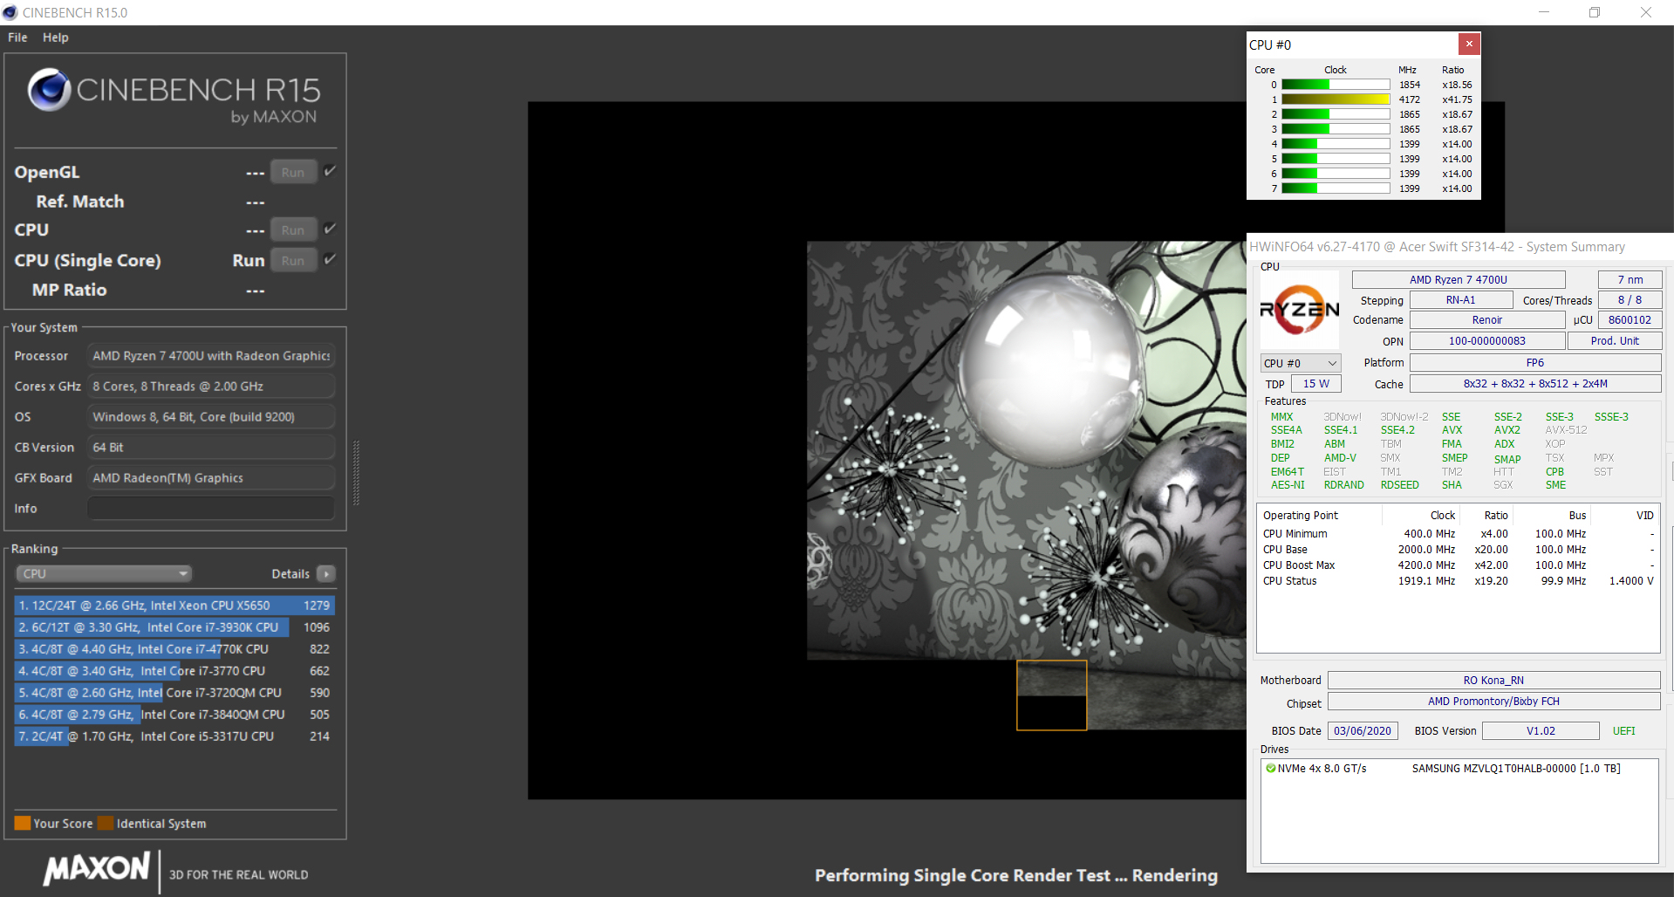
Task: Click the CPU Minimum row
Action: point(1458,534)
